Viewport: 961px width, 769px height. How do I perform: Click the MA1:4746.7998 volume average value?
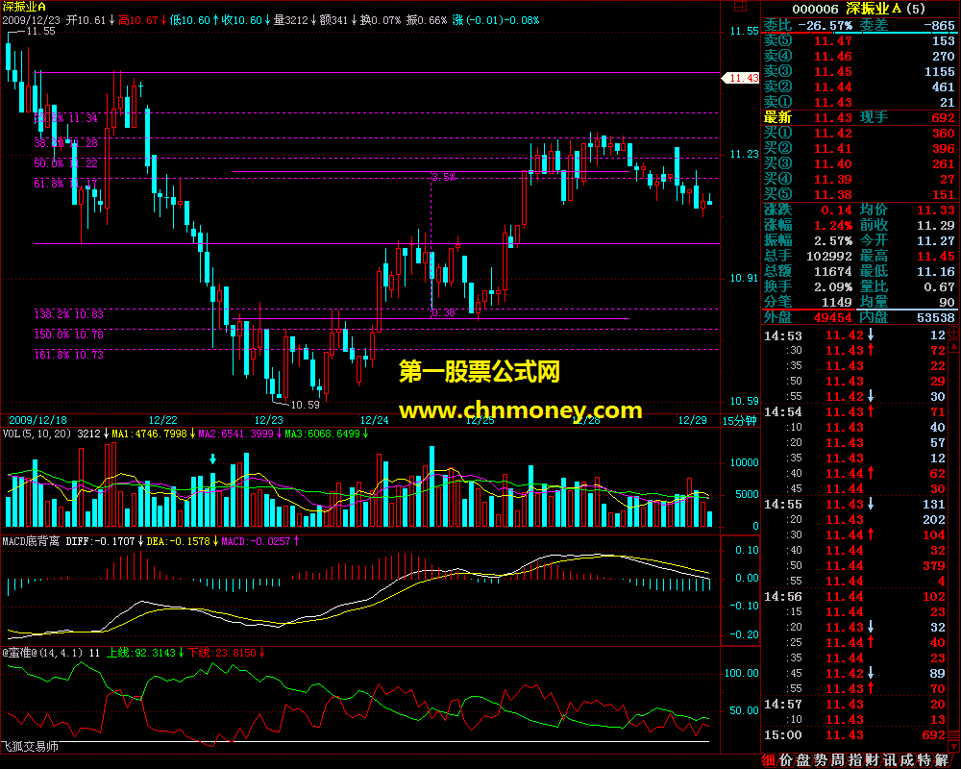pyautogui.click(x=149, y=434)
